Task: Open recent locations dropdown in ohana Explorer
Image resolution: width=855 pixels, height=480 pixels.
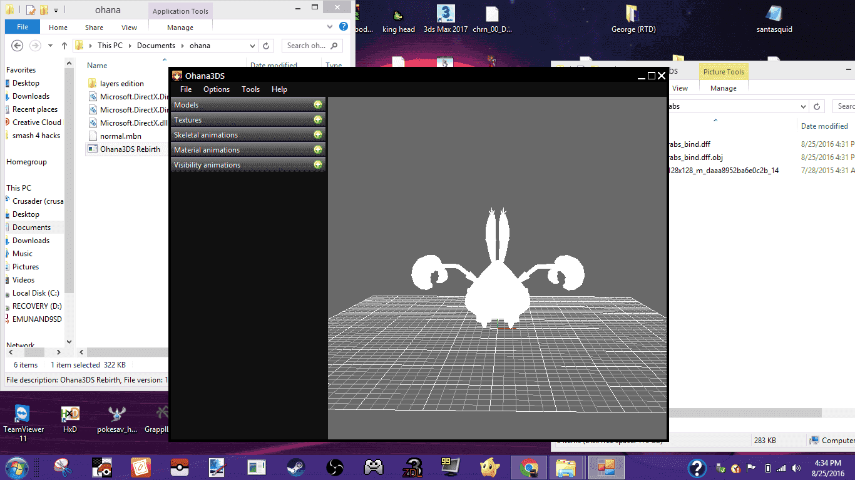Action: point(50,46)
